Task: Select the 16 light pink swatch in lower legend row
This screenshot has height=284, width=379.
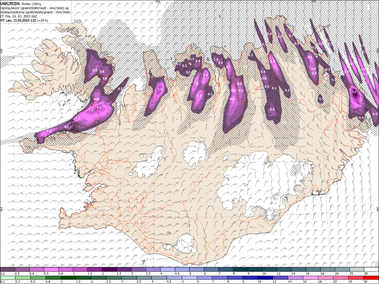Action: (310, 278)
